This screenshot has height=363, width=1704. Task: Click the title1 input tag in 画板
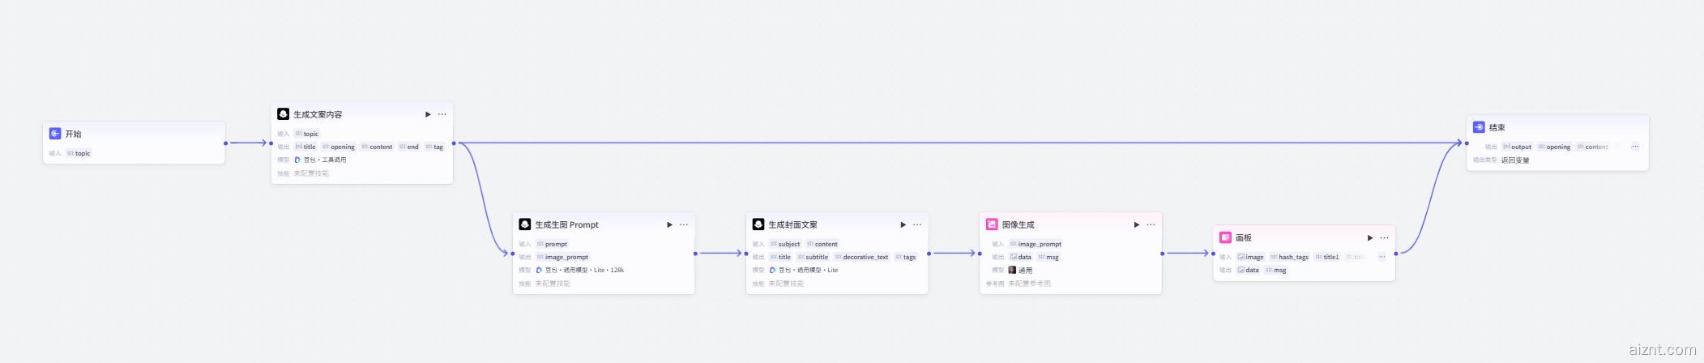pyautogui.click(x=1327, y=257)
